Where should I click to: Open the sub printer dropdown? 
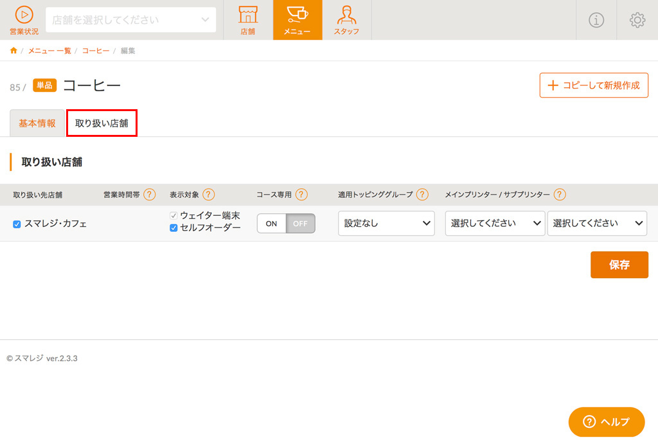coord(597,224)
